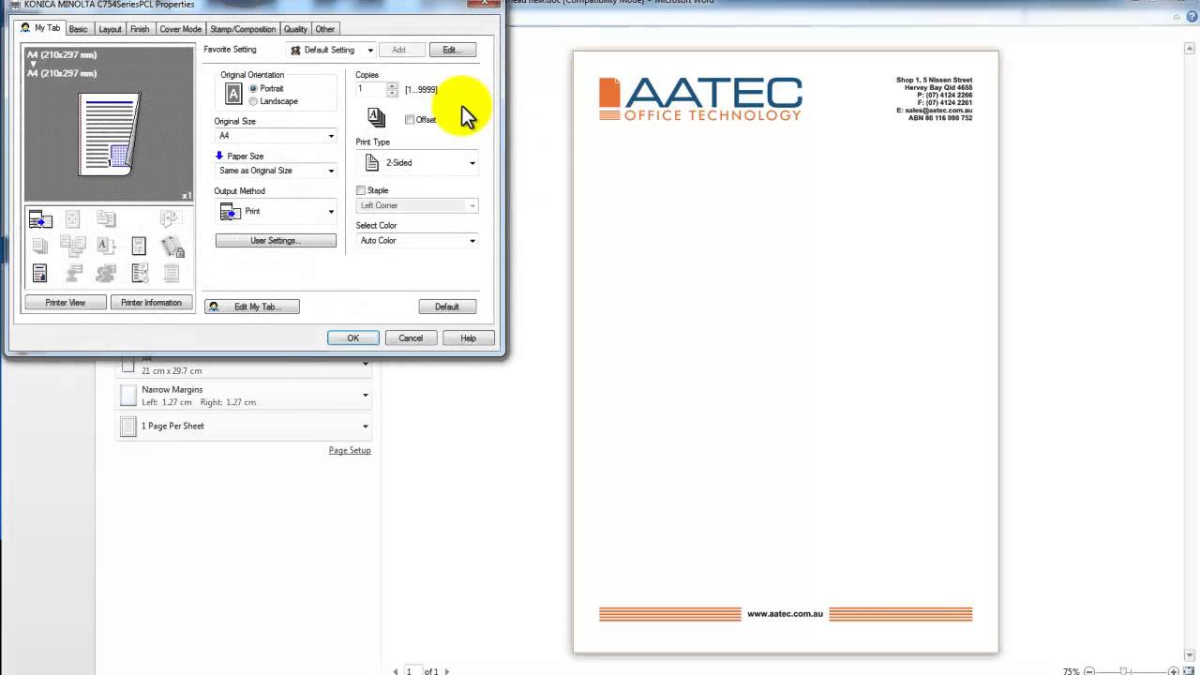Image resolution: width=1200 pixels, height=675 pixels.
Task: Click the AATEC letterhead document preview in Word
Action: click(786, 352)
